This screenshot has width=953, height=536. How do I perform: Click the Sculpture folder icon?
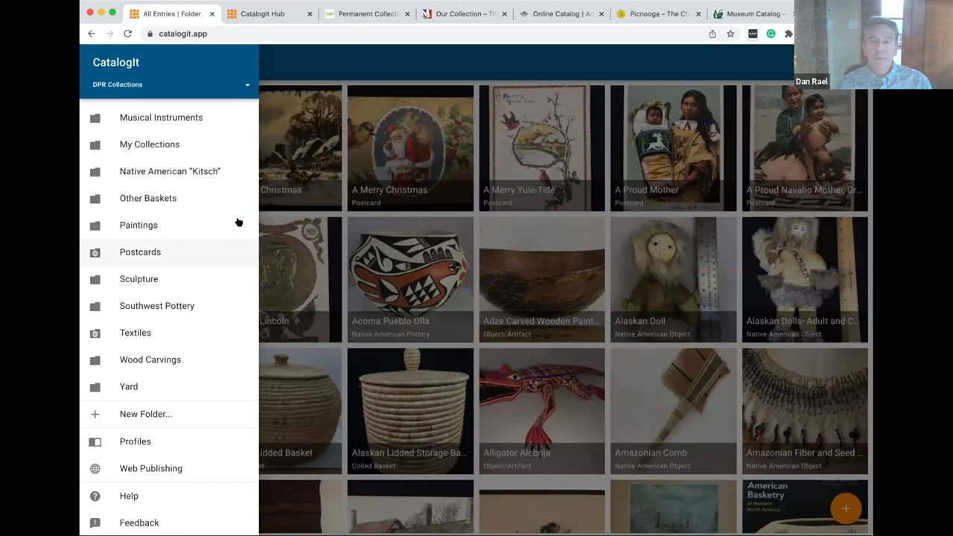click(x=95, y=279)
